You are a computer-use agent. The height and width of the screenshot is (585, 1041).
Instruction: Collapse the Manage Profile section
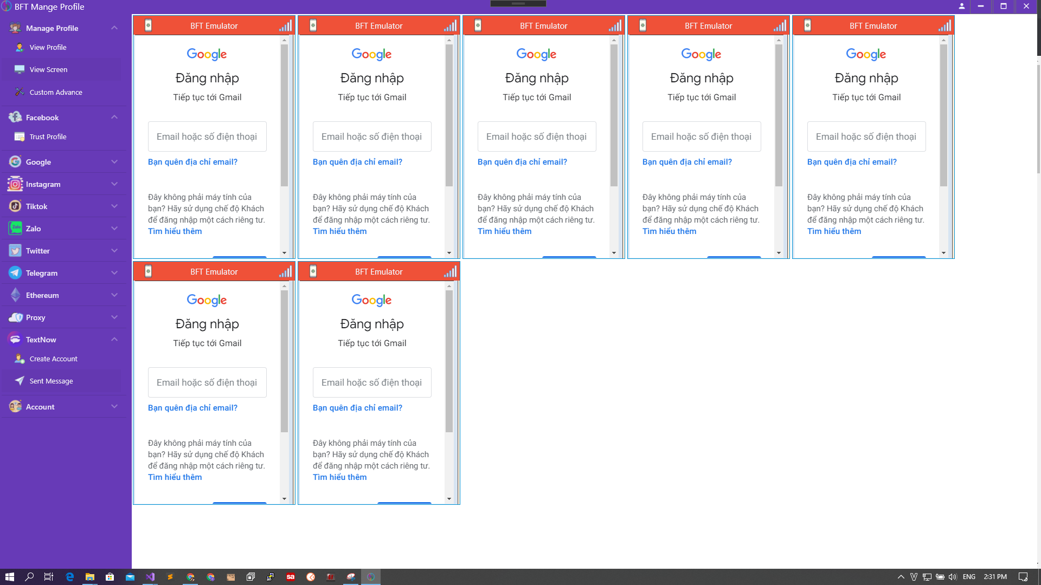pyautogui.click(x=114, y=28)
